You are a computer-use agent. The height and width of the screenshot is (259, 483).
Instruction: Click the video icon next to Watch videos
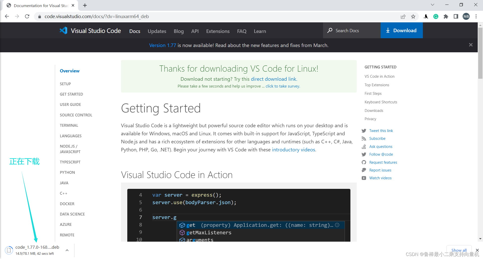click(x=364, y=178)
